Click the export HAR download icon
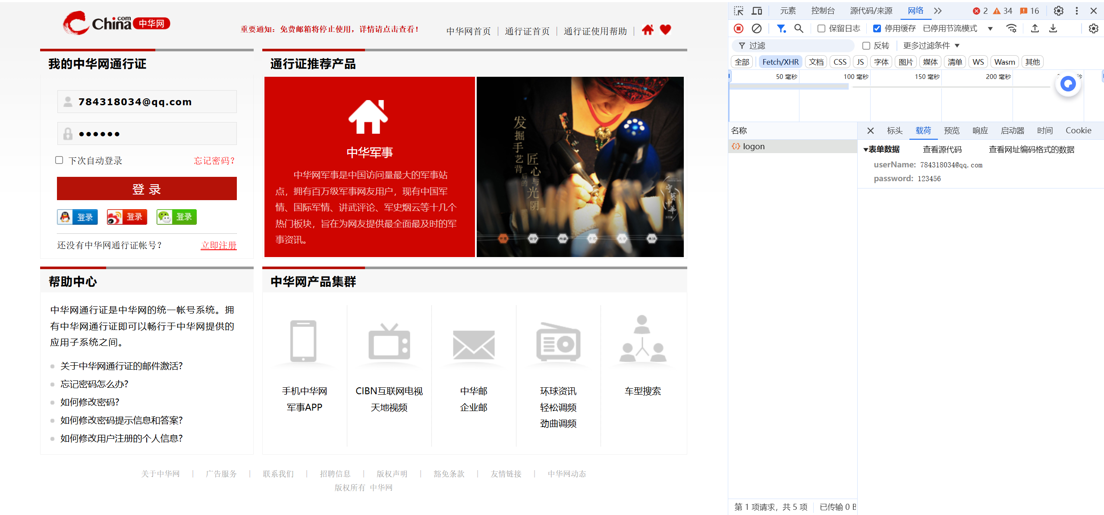This screenshot has width=1104, height=515. pyautogui.click(x=1053, y=28)
